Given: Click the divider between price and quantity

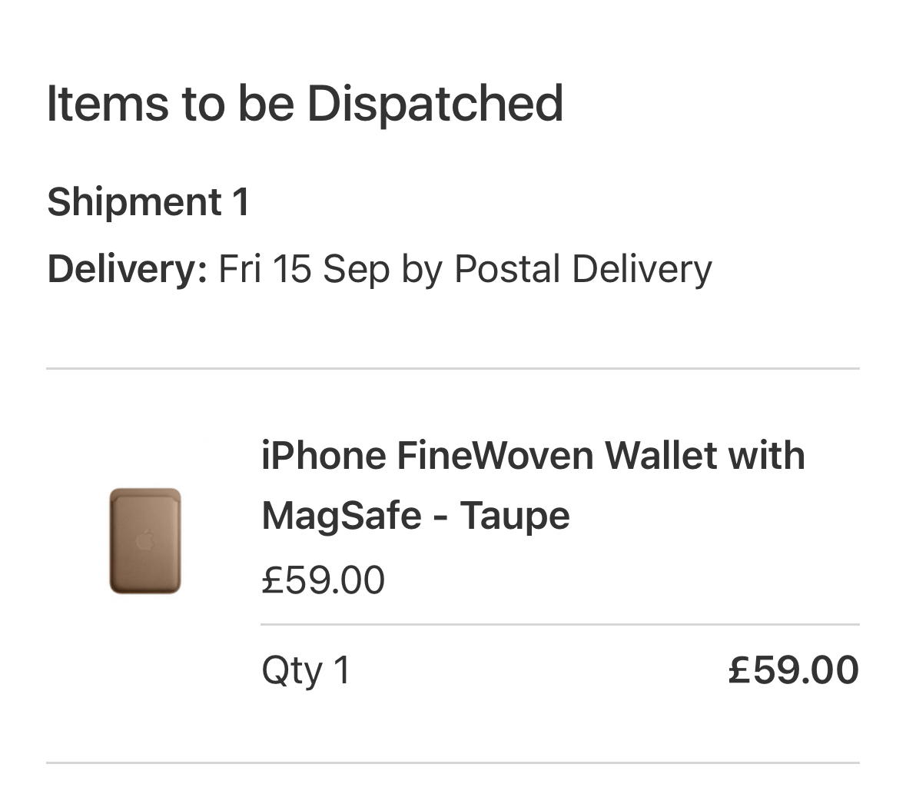Looking at the screenshot, I should coord(560,624).
